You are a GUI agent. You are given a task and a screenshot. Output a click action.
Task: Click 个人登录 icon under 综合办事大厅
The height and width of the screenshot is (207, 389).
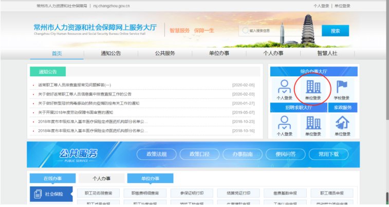click(x=284, y=88)
